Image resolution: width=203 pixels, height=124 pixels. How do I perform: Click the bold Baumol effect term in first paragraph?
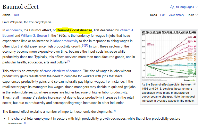40,30
